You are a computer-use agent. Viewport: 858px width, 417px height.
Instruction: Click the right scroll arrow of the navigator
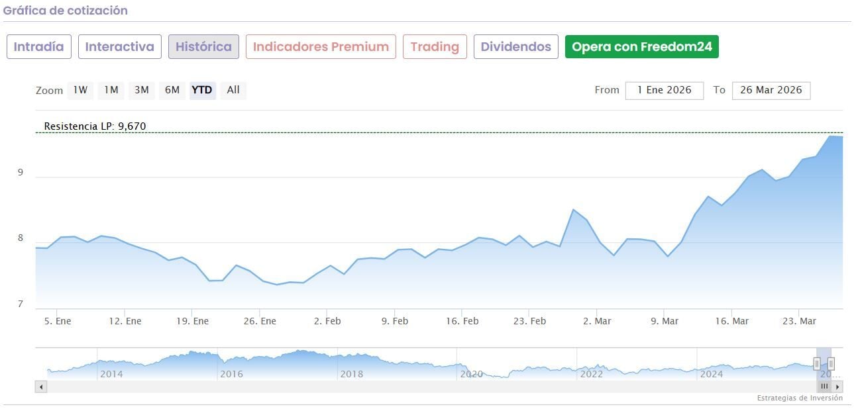pyautogui.click(x=837, y=387)
